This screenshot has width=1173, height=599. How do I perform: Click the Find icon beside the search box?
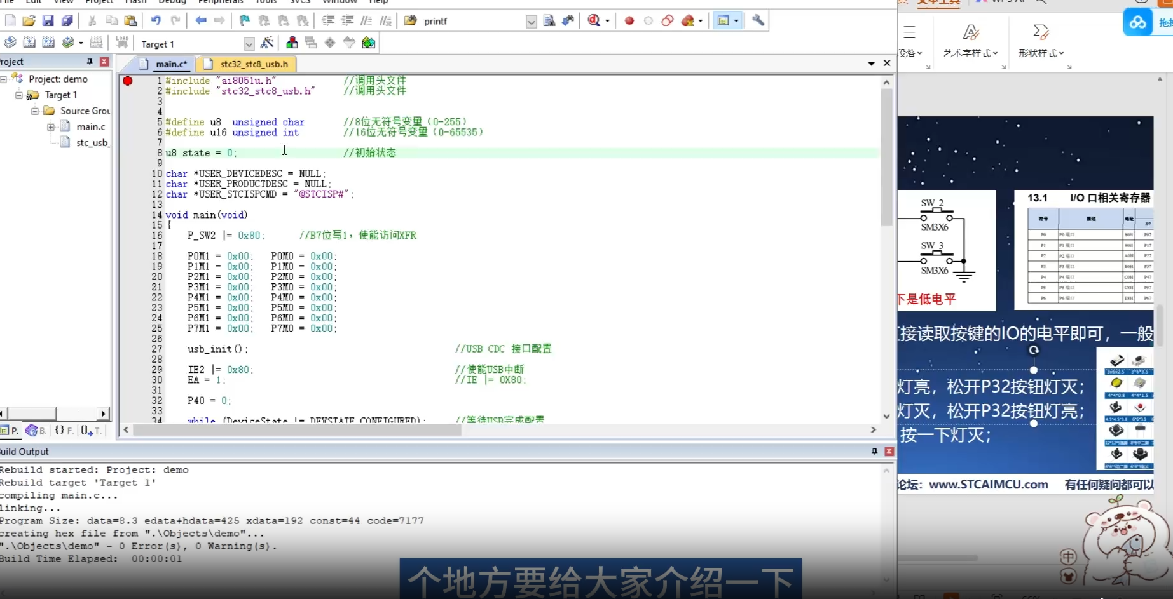(x=549, y=20)
